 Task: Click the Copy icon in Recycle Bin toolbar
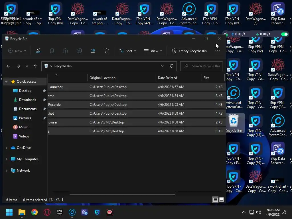(x=52, y=51)
